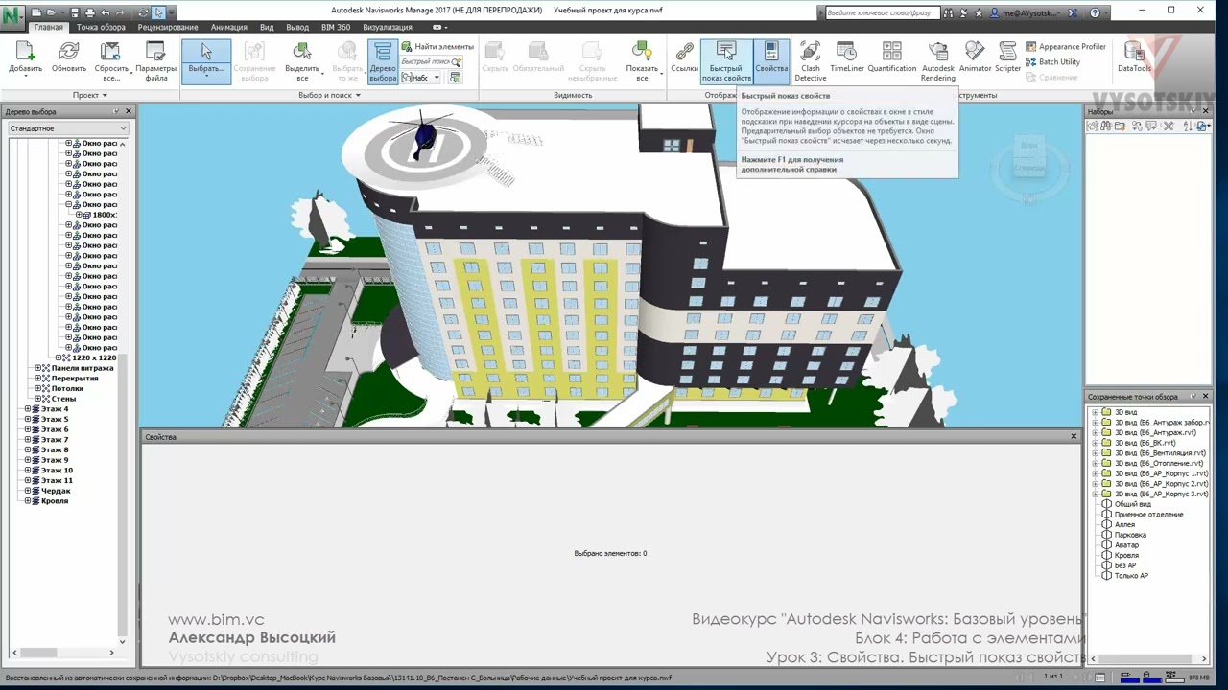Click the Сбросить все reset icon

[x=111, y=53]
